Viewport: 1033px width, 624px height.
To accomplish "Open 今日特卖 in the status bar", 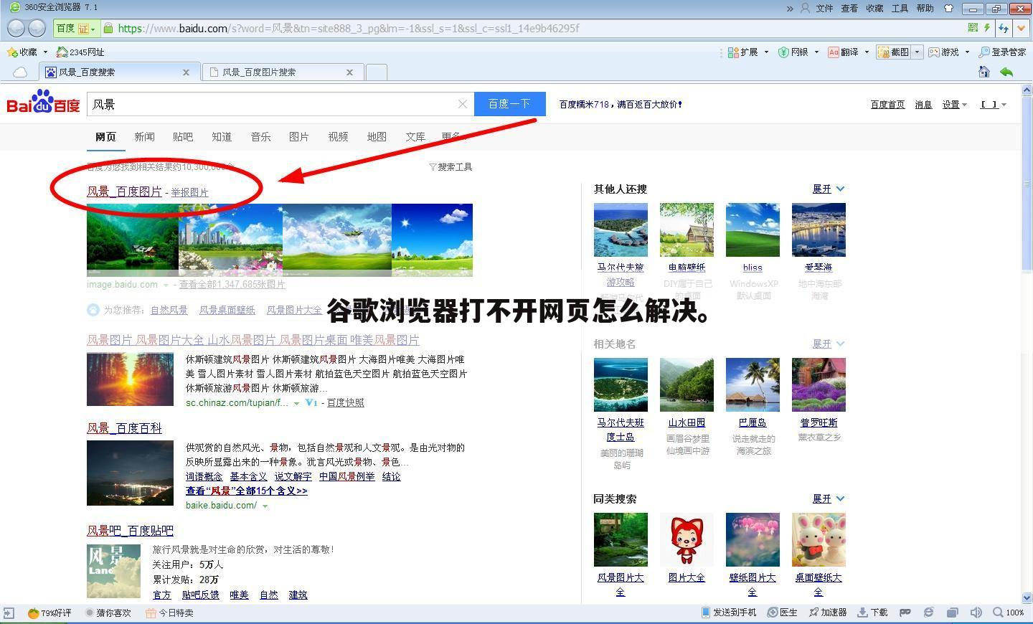I will pos(169,613).
